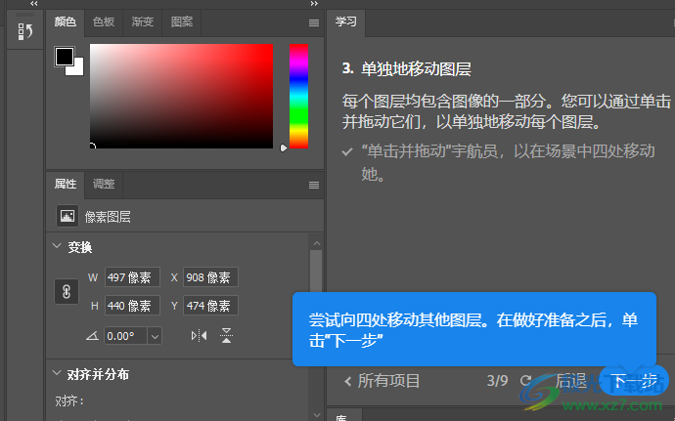Click the checkmark beside the astronaut step
Screen dimensions: 675x421
coord(347,151)
